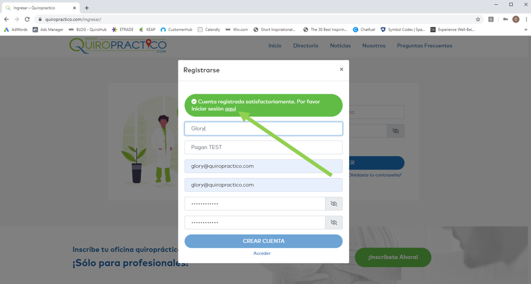This screenshot has width=531, height=284.
Task: Open the Chatfuel bookmark
Action: click(x=364, y=29)
